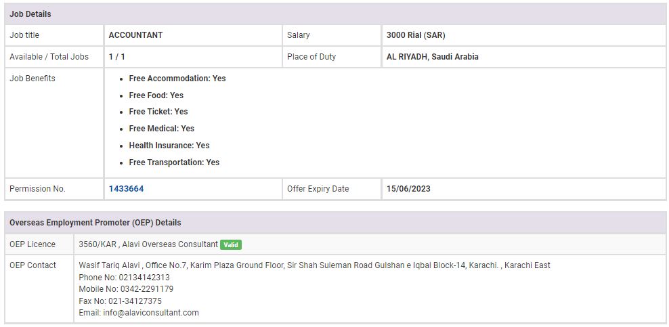Click the green Valid badge
Viewport: 669px width, 327px height.
(231, 244)
